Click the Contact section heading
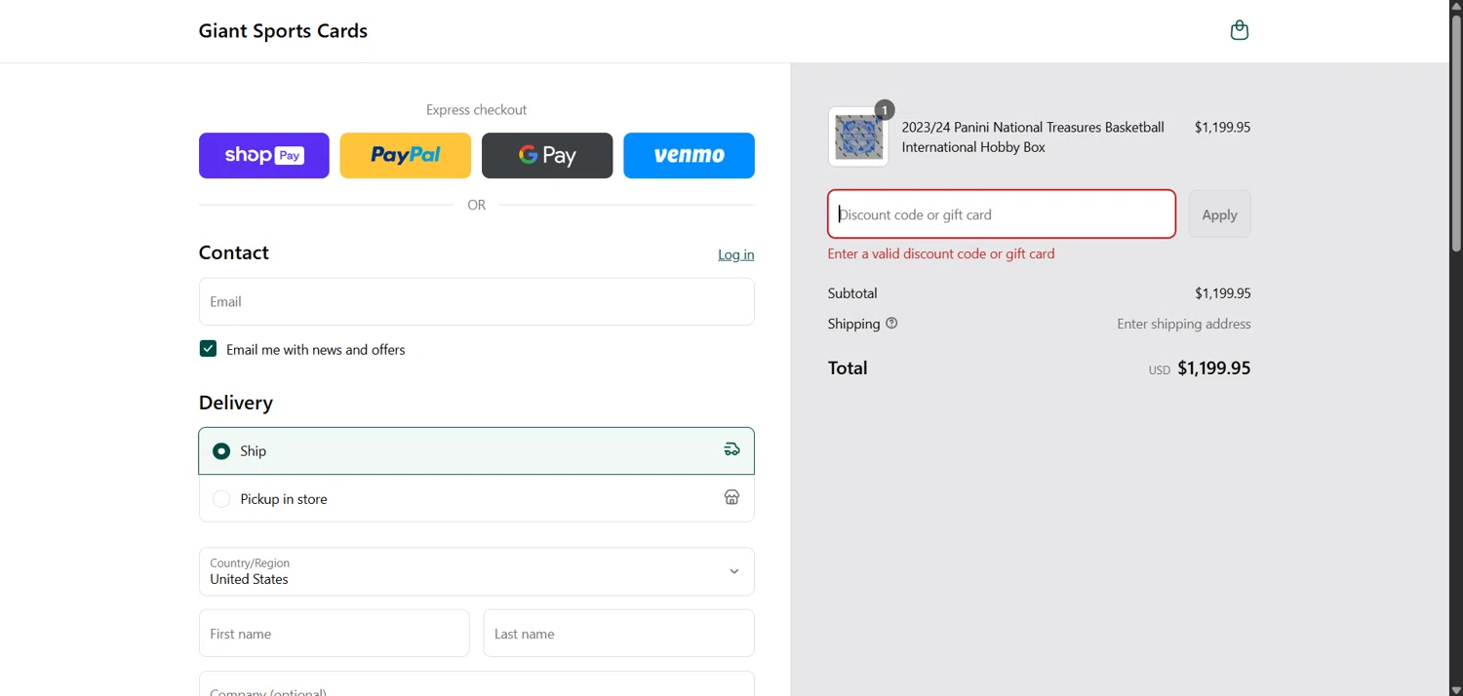 (x=234, y=252)
